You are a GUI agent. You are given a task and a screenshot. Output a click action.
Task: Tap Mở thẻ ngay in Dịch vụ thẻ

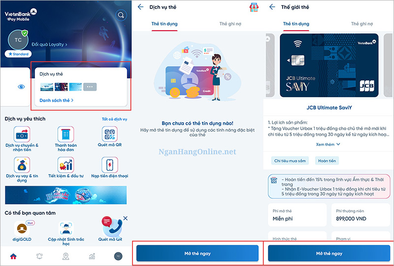pos(197,253)
